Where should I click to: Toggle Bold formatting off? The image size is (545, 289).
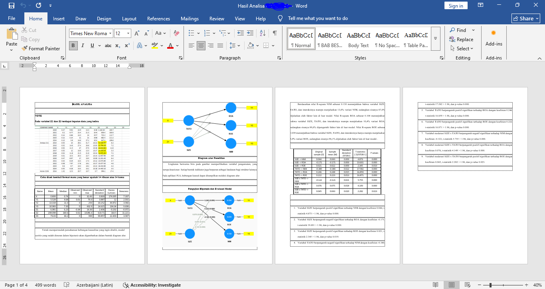tap(73, 46)
